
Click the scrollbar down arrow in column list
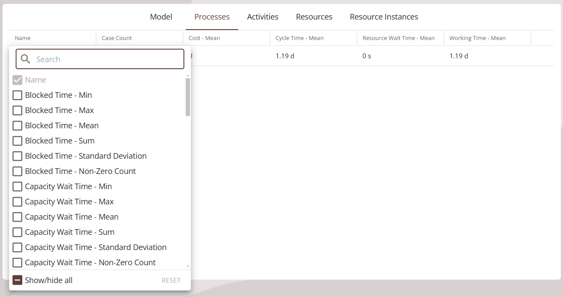(x=188, y=266)
